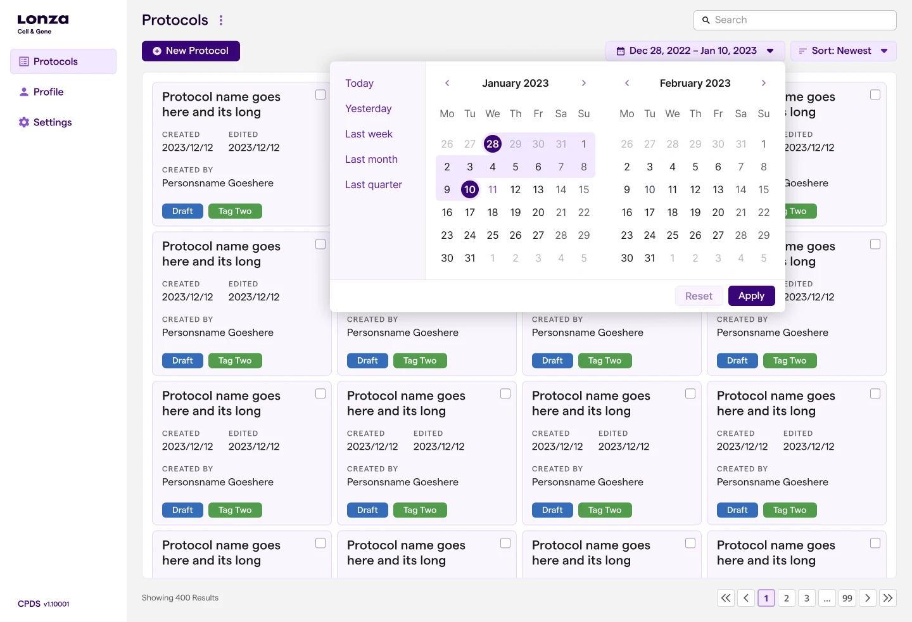Go to next month from January 2023
The height and width of the screenshot is (622, 912).
coord(584,83)
